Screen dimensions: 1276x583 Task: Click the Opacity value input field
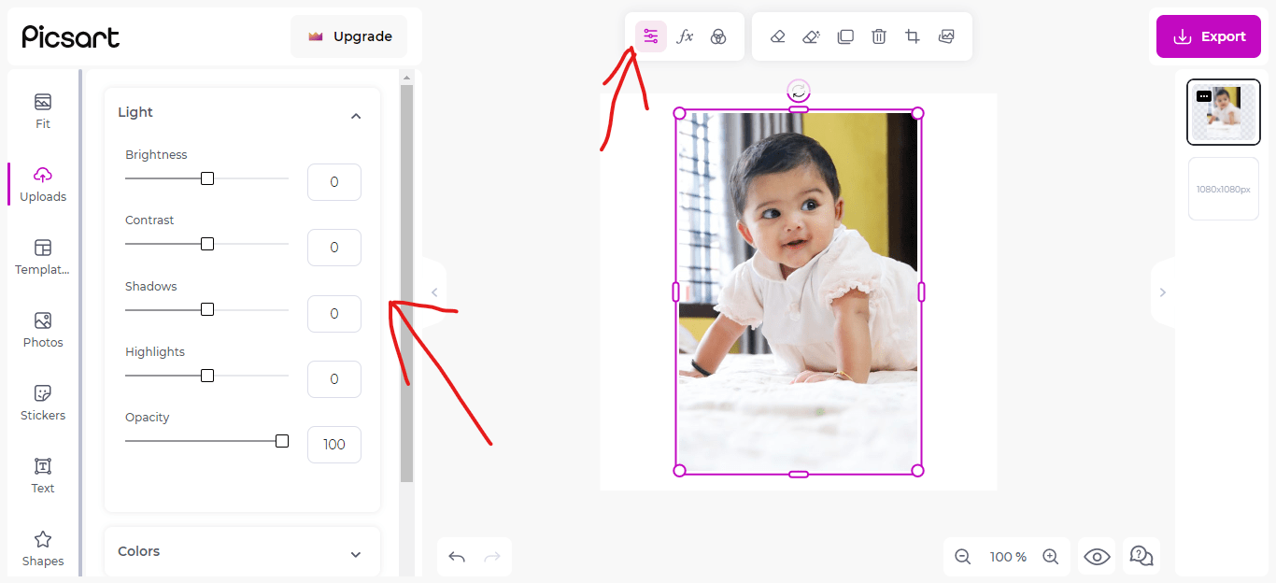333,445
